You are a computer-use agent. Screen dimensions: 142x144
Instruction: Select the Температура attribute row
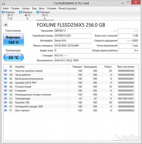(70, 98)
